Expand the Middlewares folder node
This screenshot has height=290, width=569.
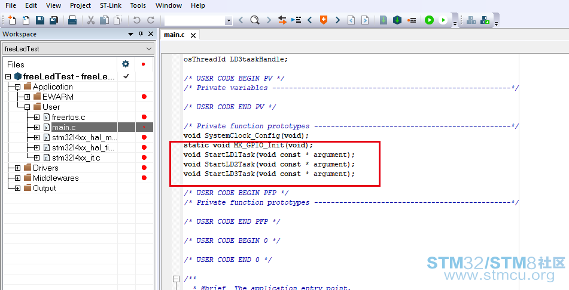(x=17, y=178)
